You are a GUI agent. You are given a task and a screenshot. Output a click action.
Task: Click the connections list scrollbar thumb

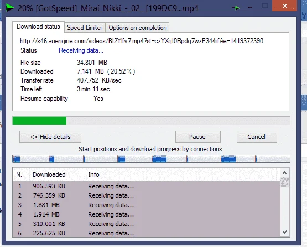284,182
